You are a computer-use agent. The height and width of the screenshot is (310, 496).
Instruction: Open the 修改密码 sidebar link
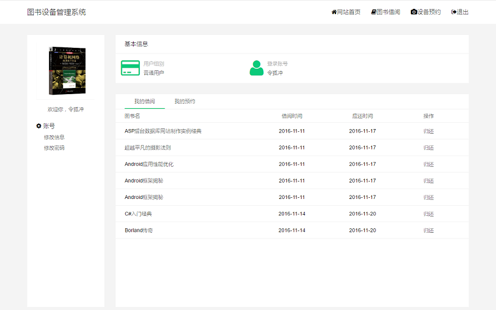point(54,148)
